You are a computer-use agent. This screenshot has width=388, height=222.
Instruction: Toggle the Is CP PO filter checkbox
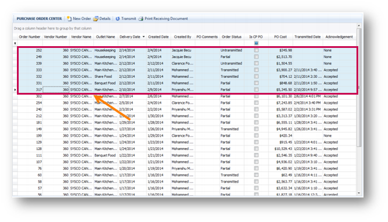tap(256, 43)
